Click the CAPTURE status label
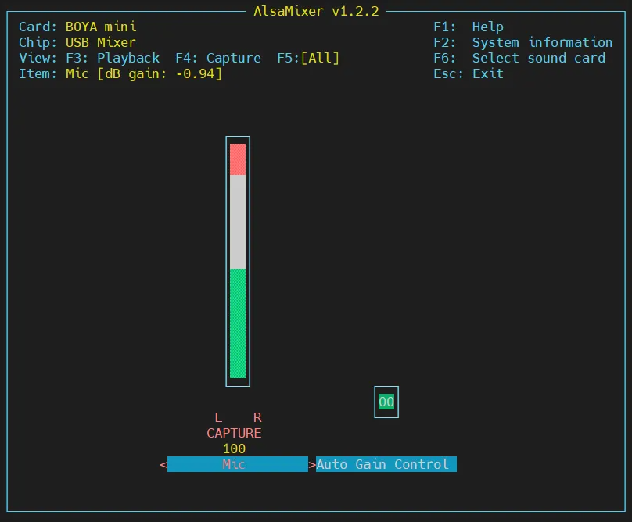Screen dimensions: 632x522 [x=234, y=433]
